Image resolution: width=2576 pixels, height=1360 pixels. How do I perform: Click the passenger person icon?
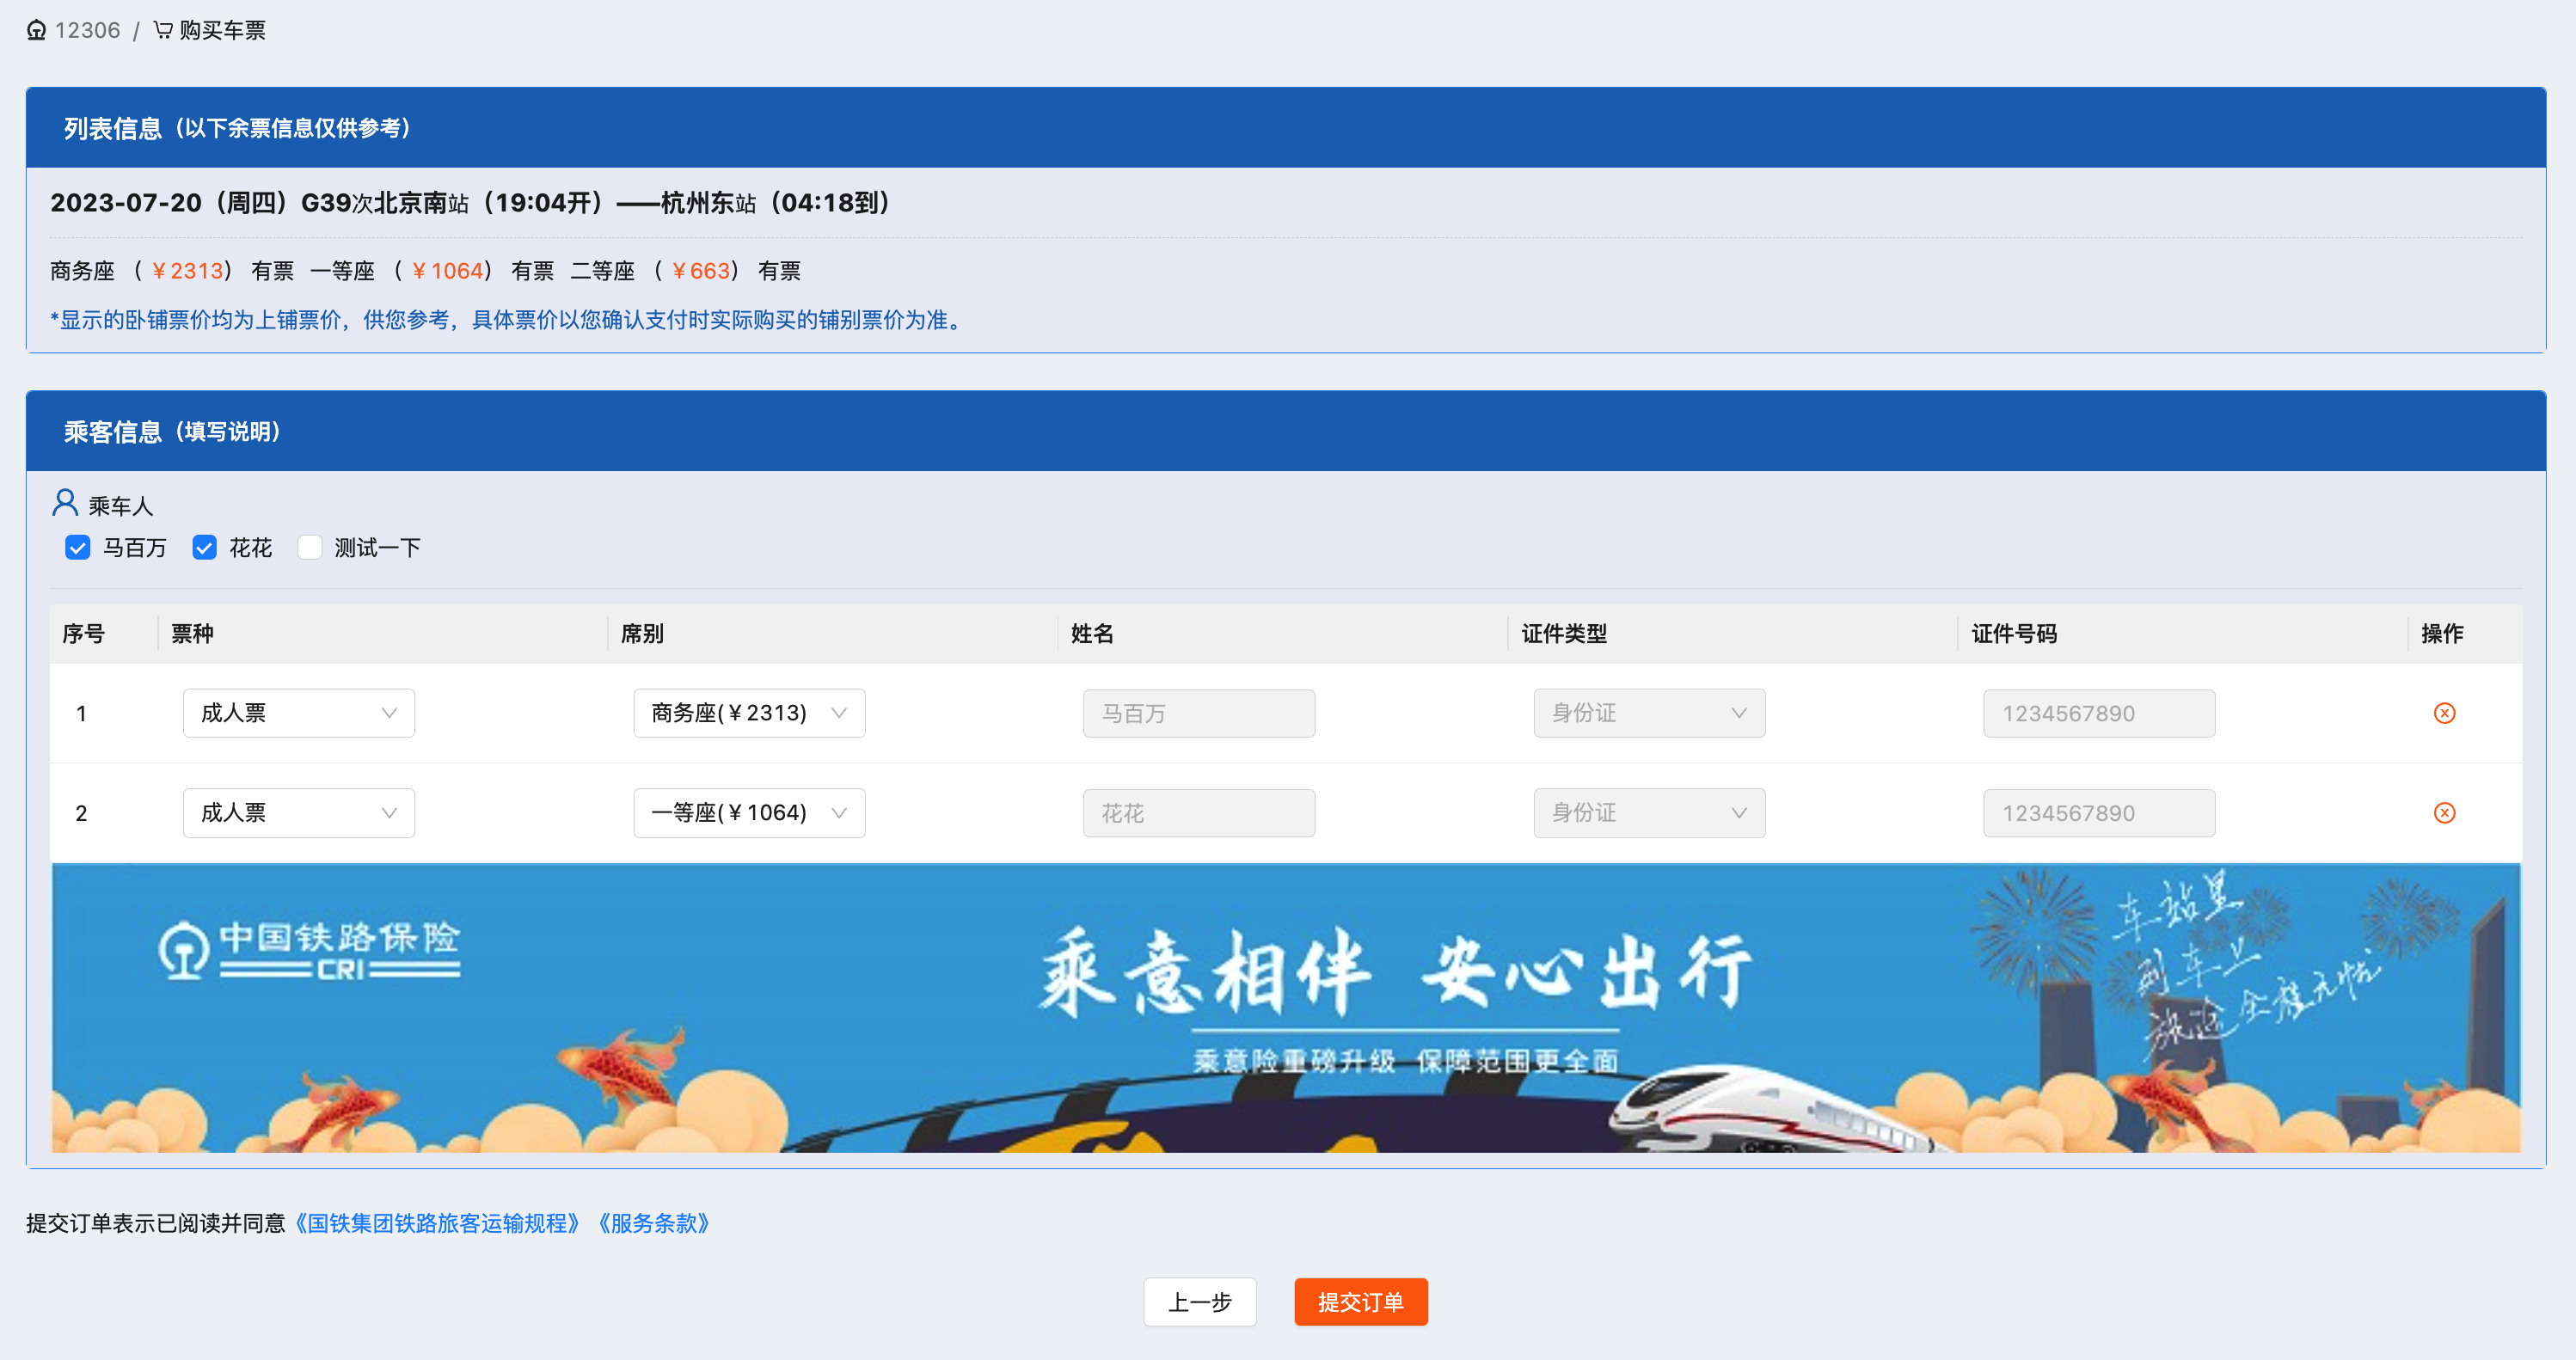65,502
